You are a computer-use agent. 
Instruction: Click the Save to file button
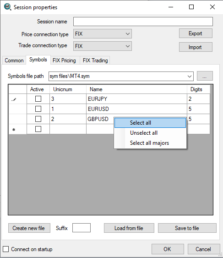(187, 228)
